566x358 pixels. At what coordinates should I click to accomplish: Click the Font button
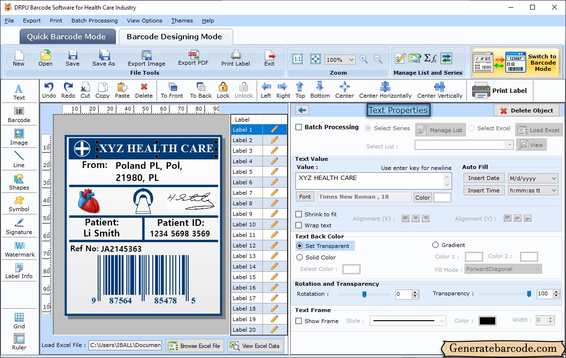(x=305, y=197)
